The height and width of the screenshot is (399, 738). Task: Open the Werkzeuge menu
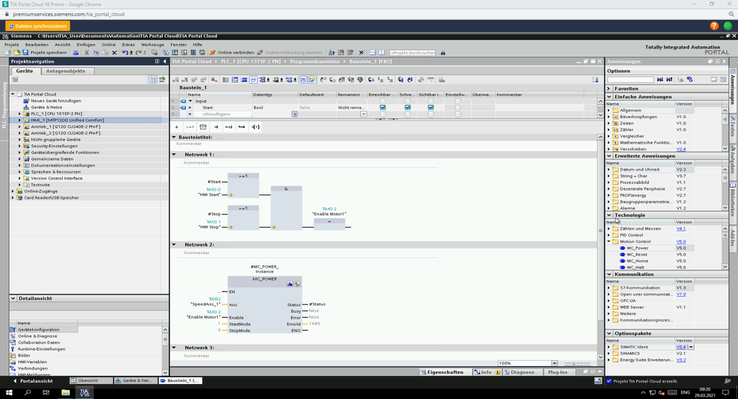[x=152, y=45]
